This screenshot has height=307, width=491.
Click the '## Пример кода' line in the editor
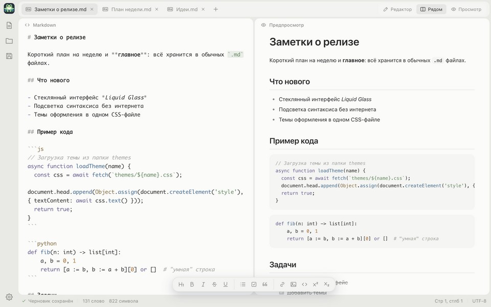[x=50, y=132]
